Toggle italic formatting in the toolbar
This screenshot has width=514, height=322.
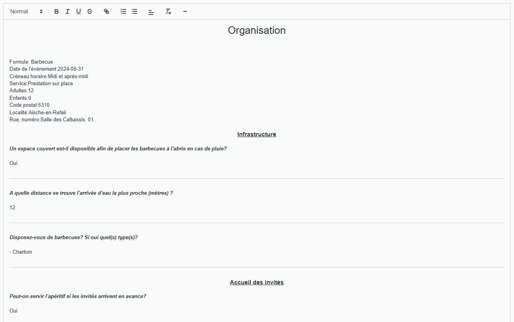click(67, 11)
